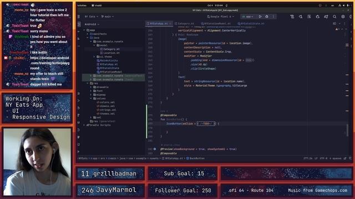The height and width of the screenshot is (199, 355).
Task: Click the Vivaldi app indicator in the top bar
Action: [97, 6]
